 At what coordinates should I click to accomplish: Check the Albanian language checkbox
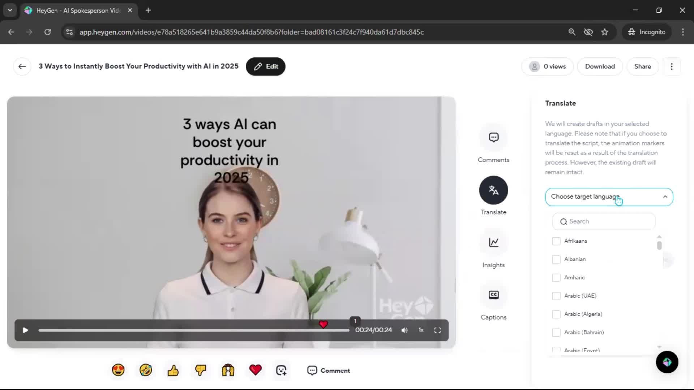pos(556,259)
